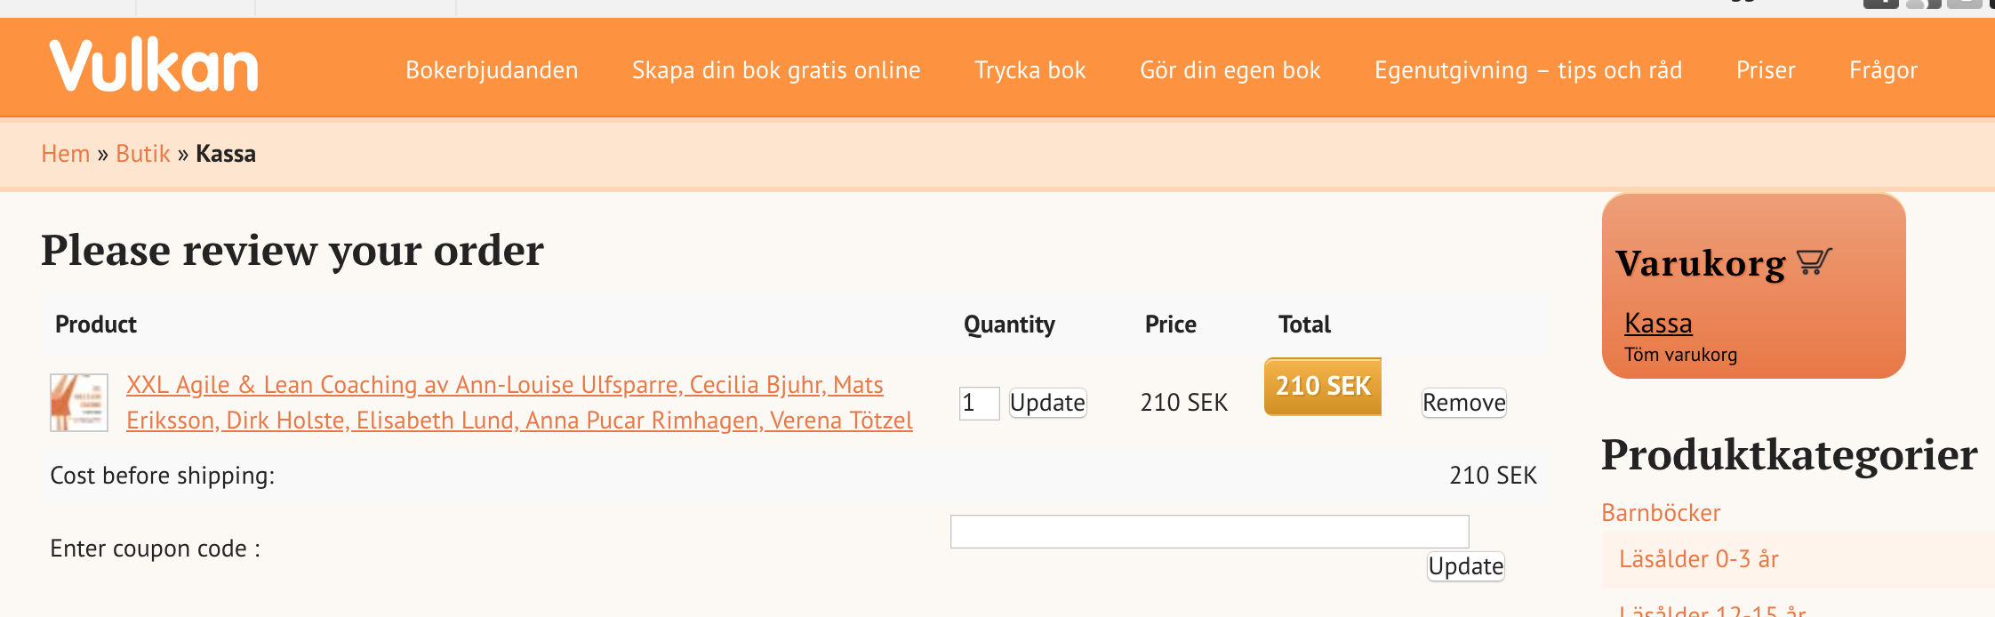The height and width of the screenshot is (617, 1995).
Task: Click the Vulkan logo
Action: pos(154,66)
